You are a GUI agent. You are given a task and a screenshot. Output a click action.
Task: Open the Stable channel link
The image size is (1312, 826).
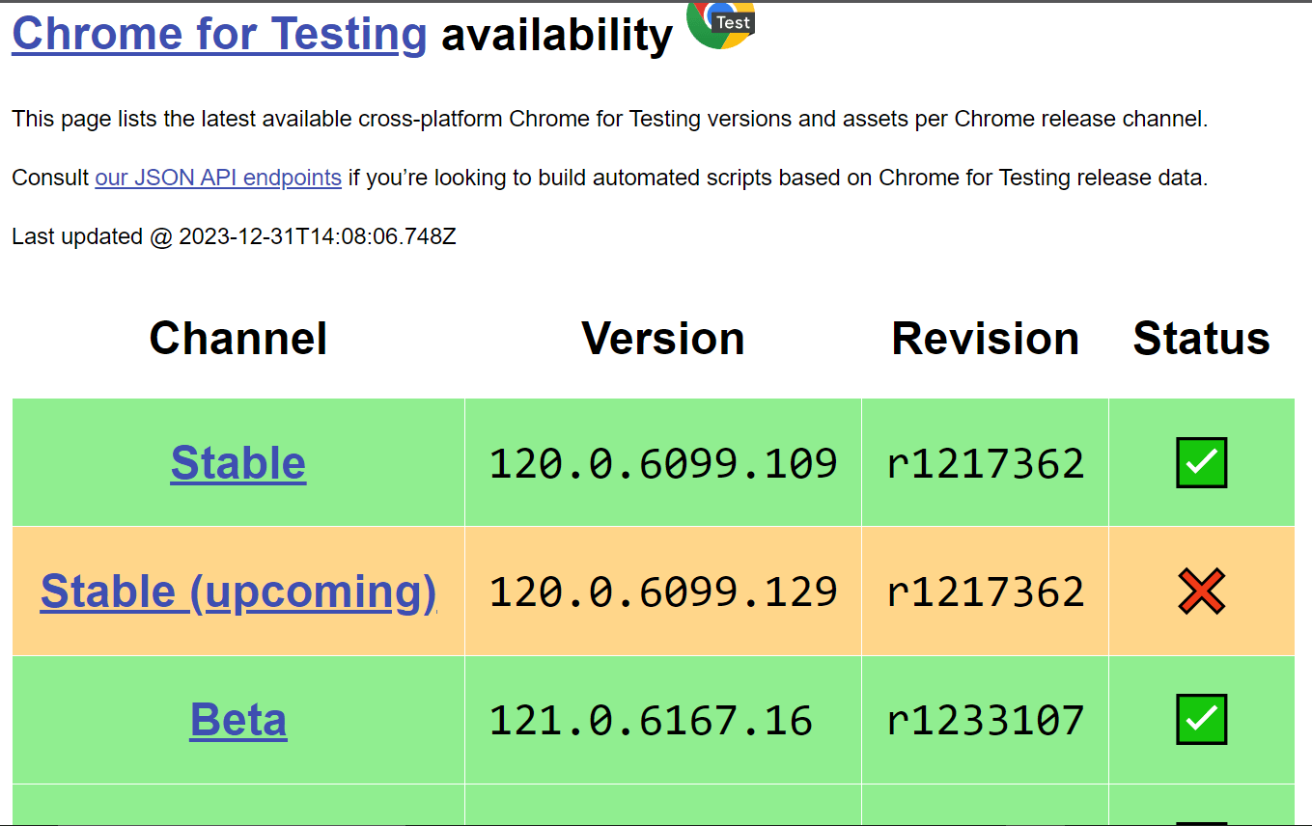[237, 462]
